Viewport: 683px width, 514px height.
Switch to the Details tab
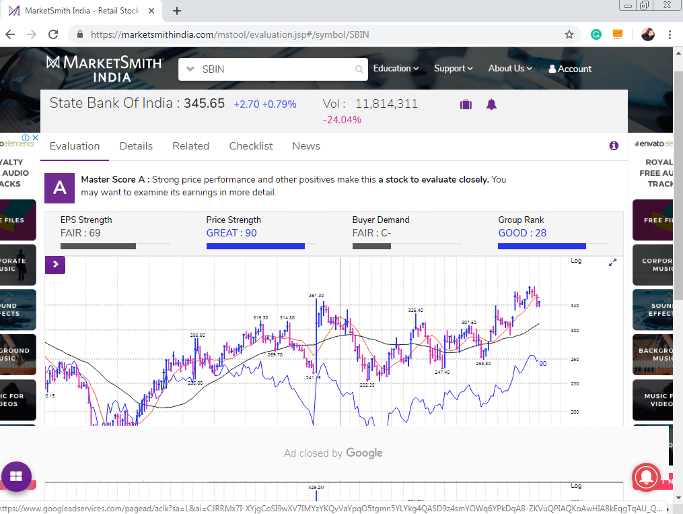(136, 146)
